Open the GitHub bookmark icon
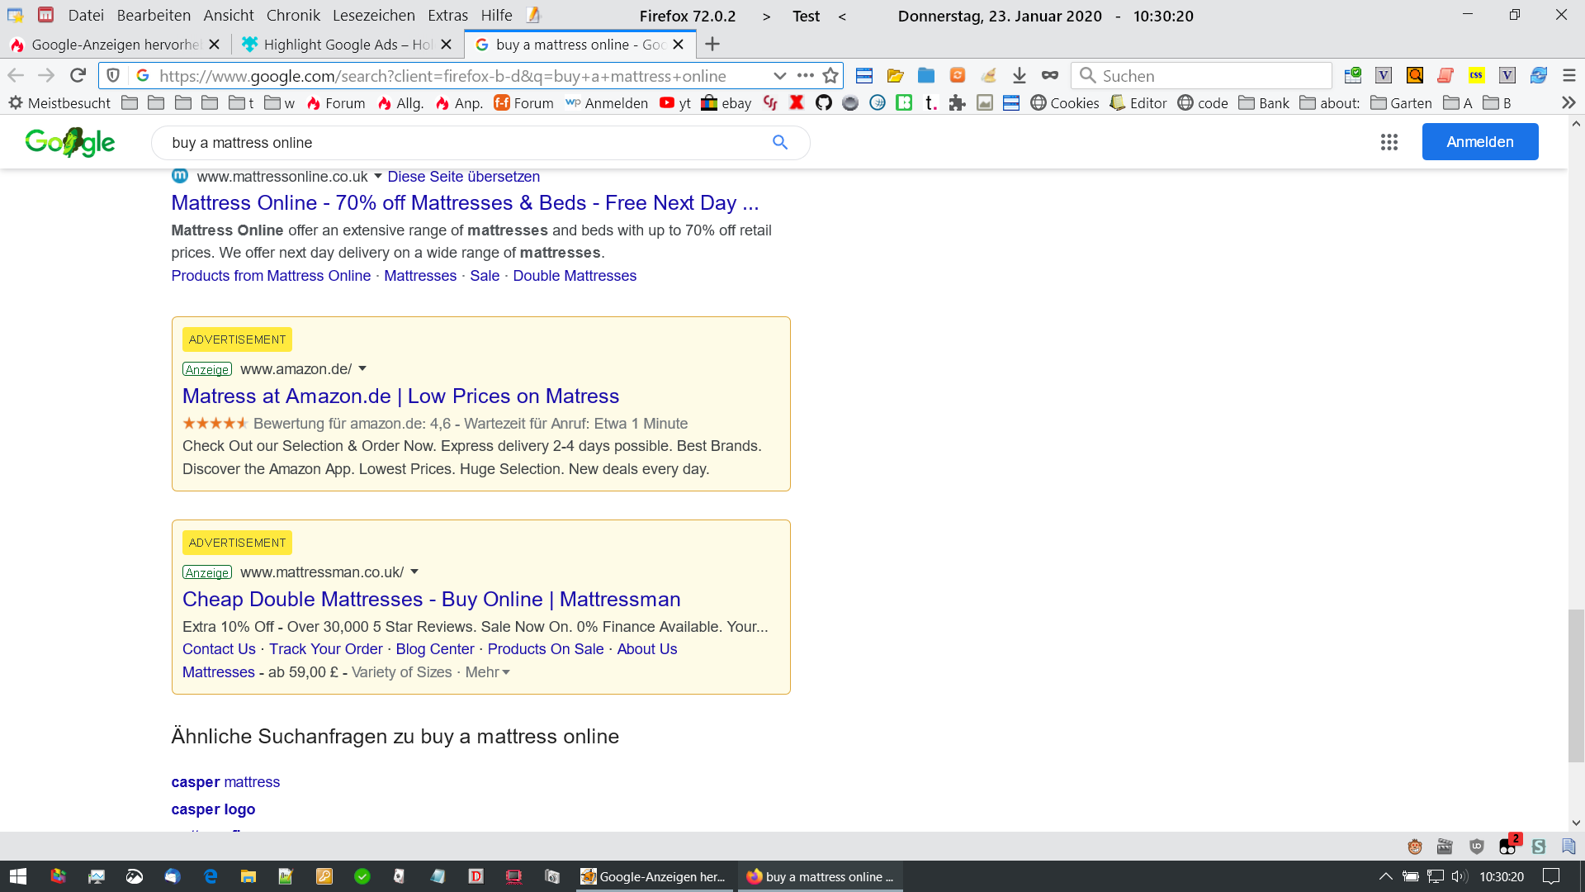 click(823, 102)
